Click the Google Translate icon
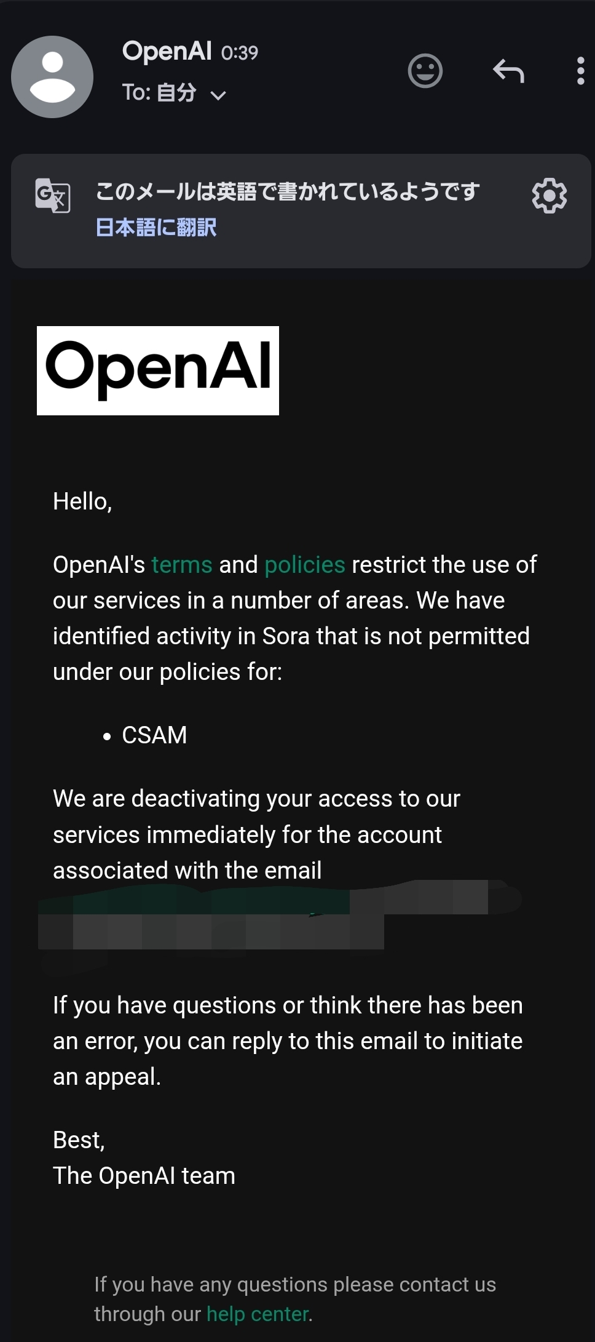This screenshot has width=595, height=1342. (x=53, y=196)
